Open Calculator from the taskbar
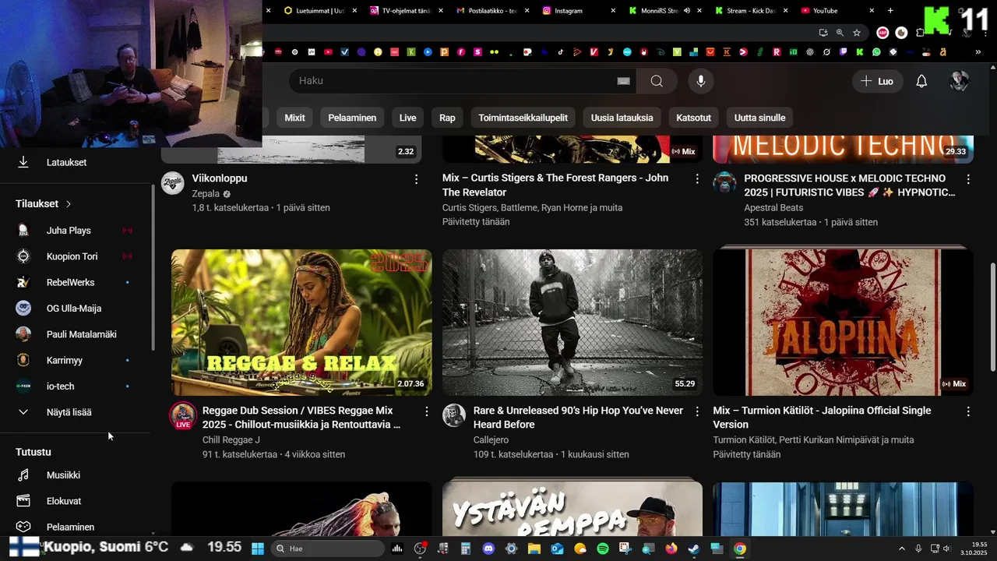 click(x=466, y=549)
